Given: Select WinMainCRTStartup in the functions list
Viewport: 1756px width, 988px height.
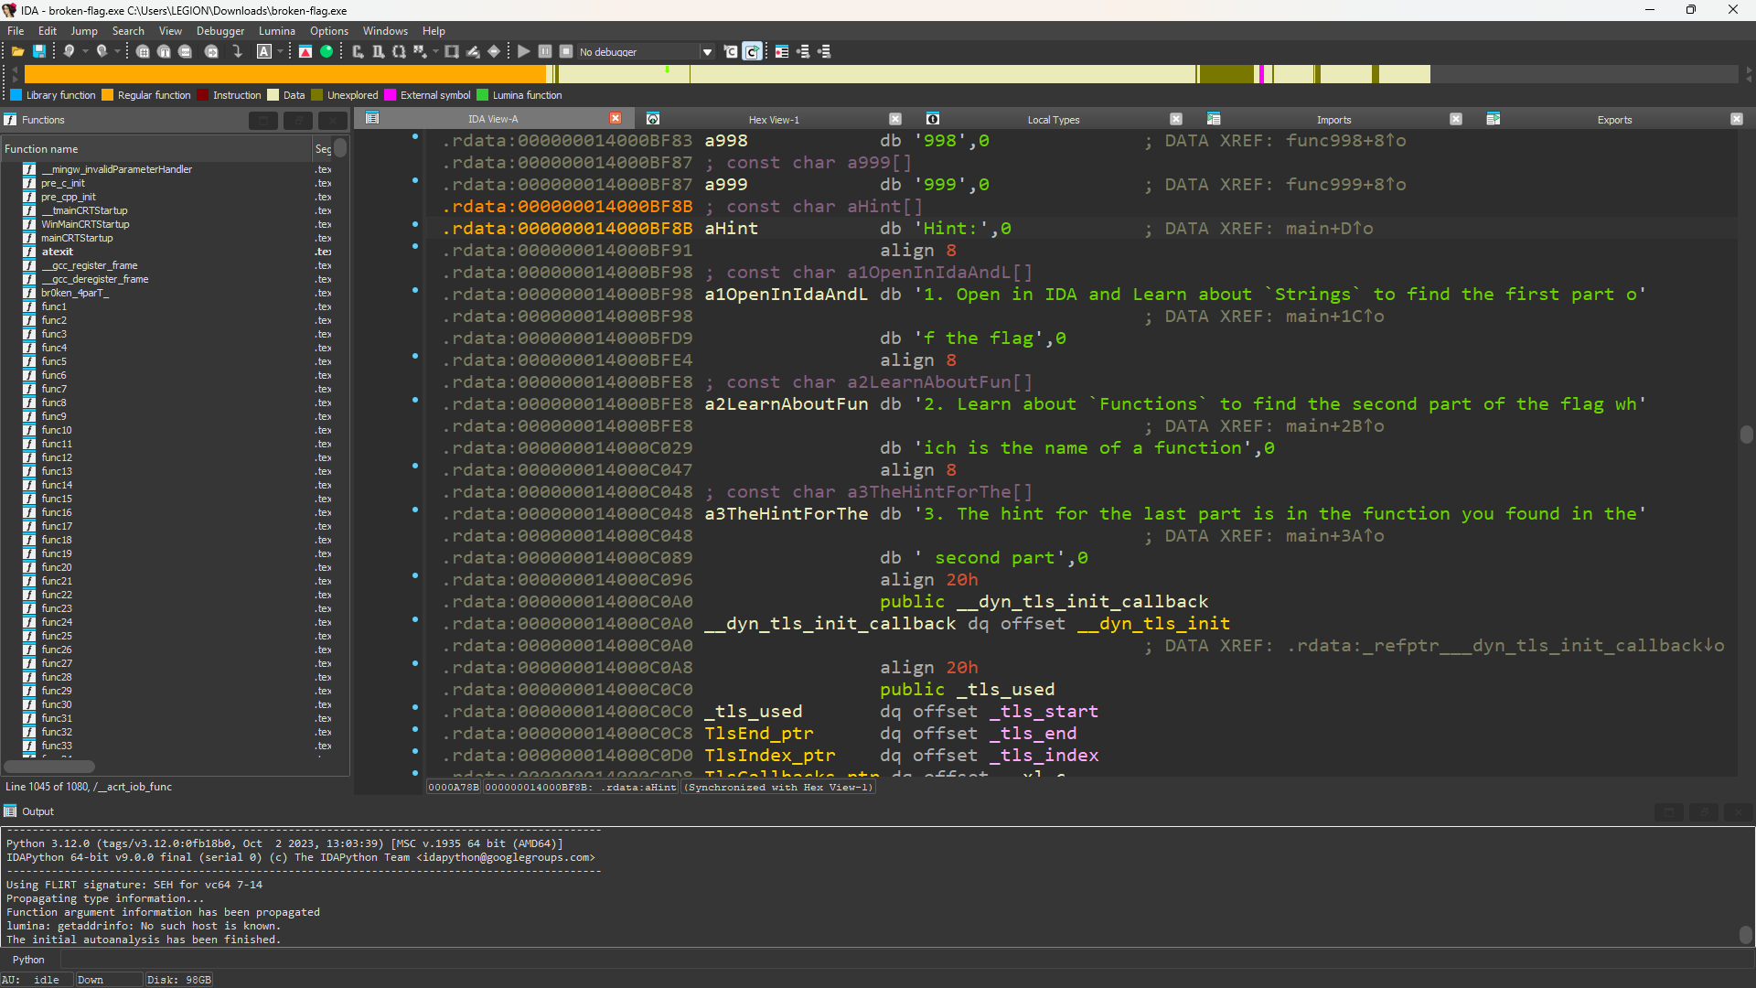Looking at the screenshot, I should [85, 224].
